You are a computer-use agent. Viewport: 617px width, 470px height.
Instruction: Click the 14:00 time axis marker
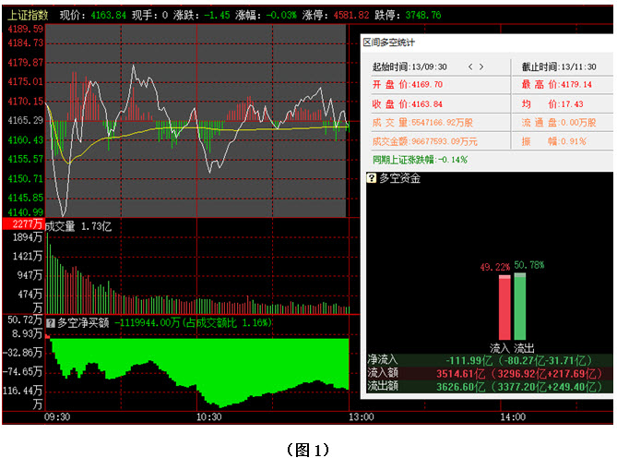coord(512,416)
